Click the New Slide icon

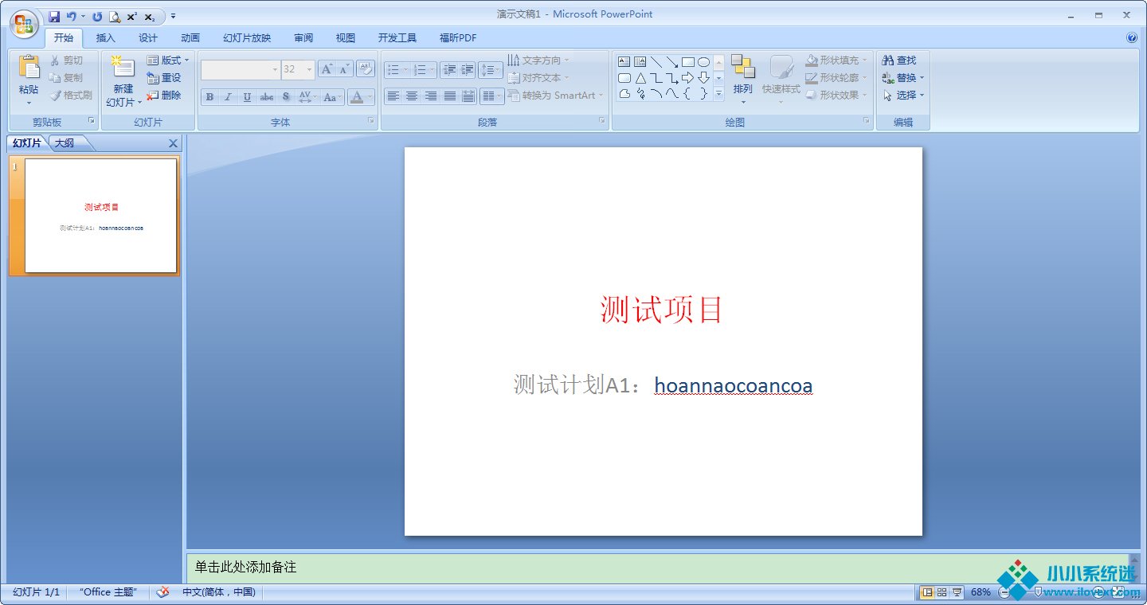(123, 68)
